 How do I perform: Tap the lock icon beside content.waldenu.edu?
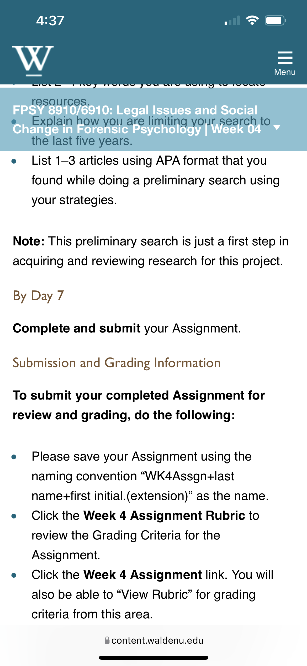tap(107, 640)
